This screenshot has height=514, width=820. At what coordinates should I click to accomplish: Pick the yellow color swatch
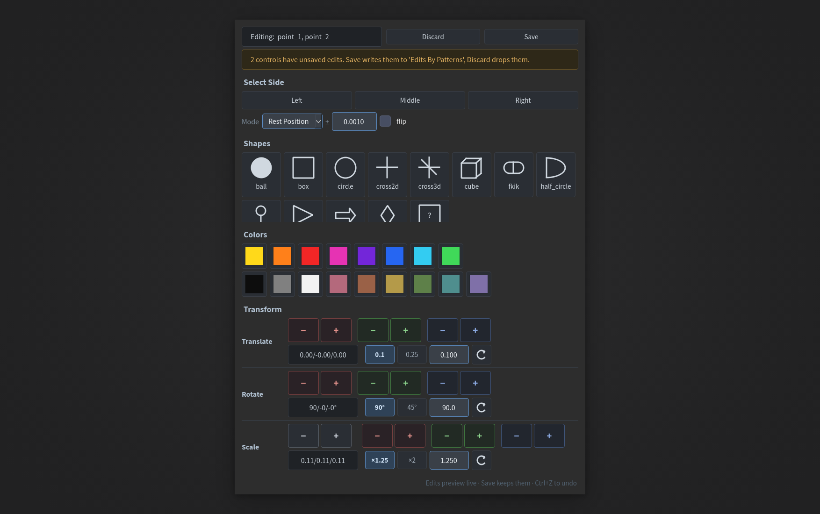pos(254,256)
